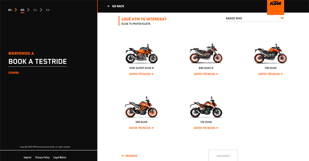Open Datos Técnicos for 390 Duke
Image resolution: width=309 pixels, height=161 pixels.
click(x=141, y=128)
